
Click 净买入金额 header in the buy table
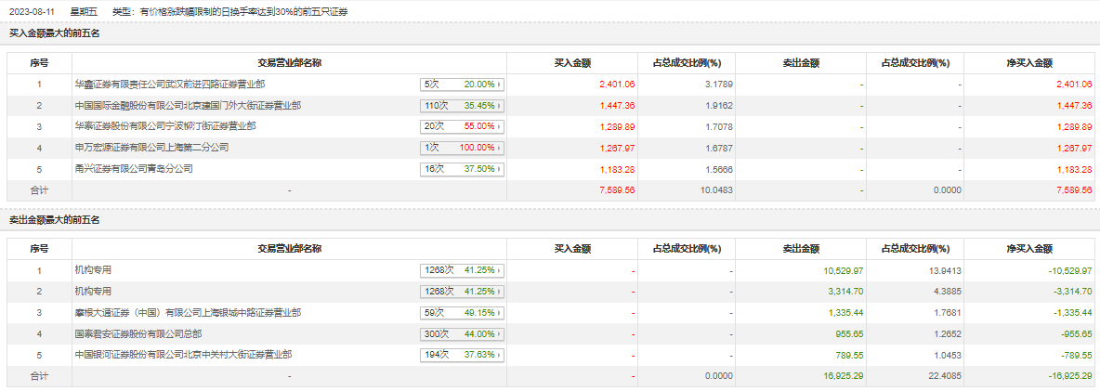(x=1029, y=63)
